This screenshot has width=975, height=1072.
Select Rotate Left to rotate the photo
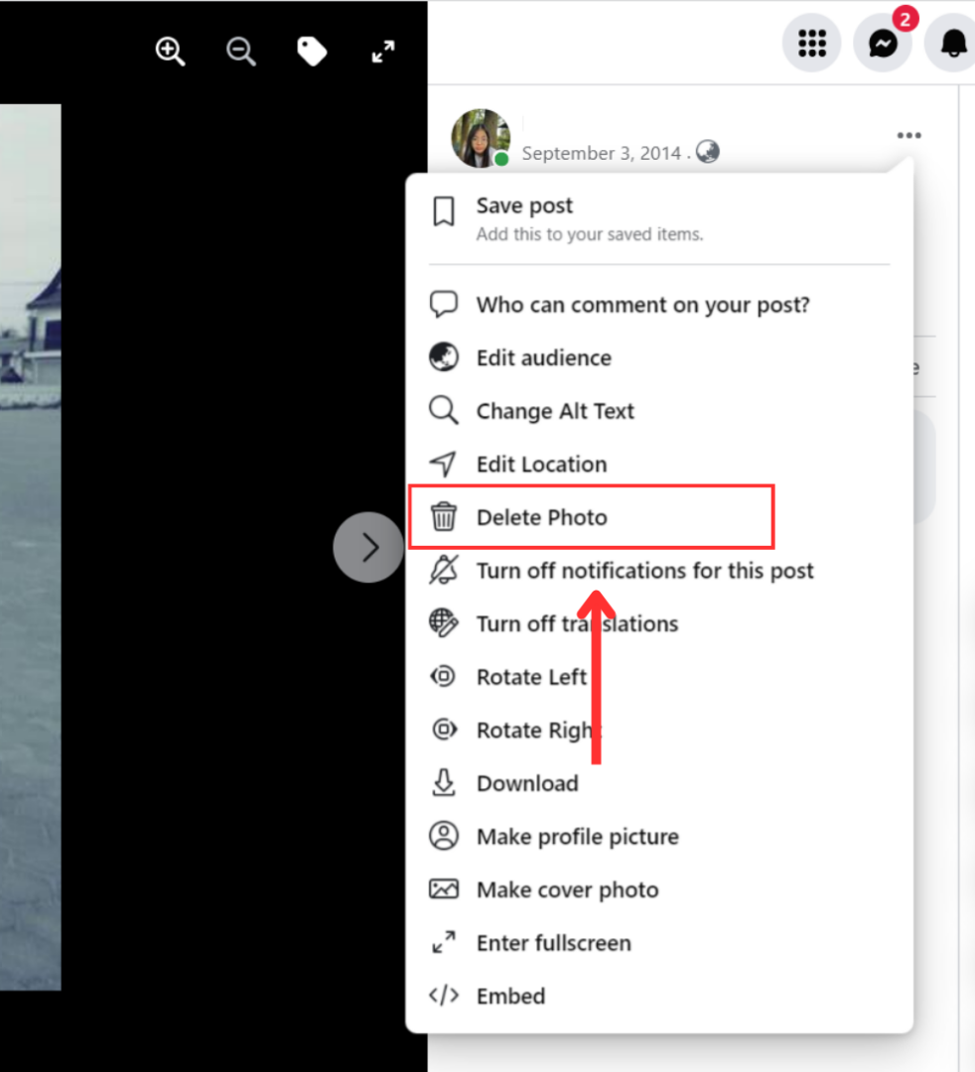point(531,677)
